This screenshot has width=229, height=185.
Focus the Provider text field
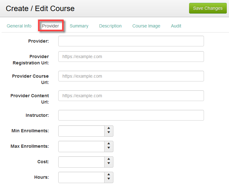tap(131, 41)
